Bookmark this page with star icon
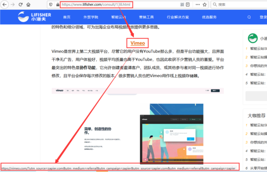Image resolution: width=267 pixels, height=172 pixels. [x=205, y=4]
